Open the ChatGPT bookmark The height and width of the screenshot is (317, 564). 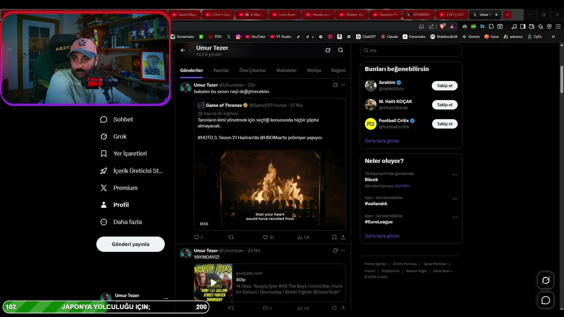pos(366,37)
